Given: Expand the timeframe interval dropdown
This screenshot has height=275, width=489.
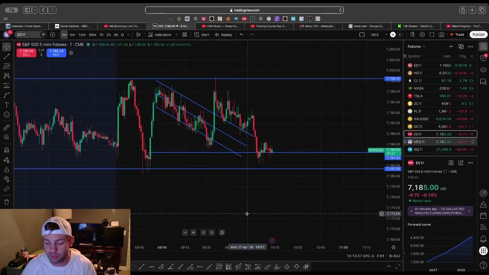Looking at the screenshot, I should 128,35.
